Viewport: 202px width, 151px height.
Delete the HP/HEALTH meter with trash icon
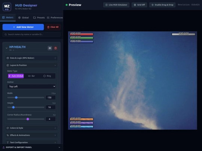click(x=55, y=48)
